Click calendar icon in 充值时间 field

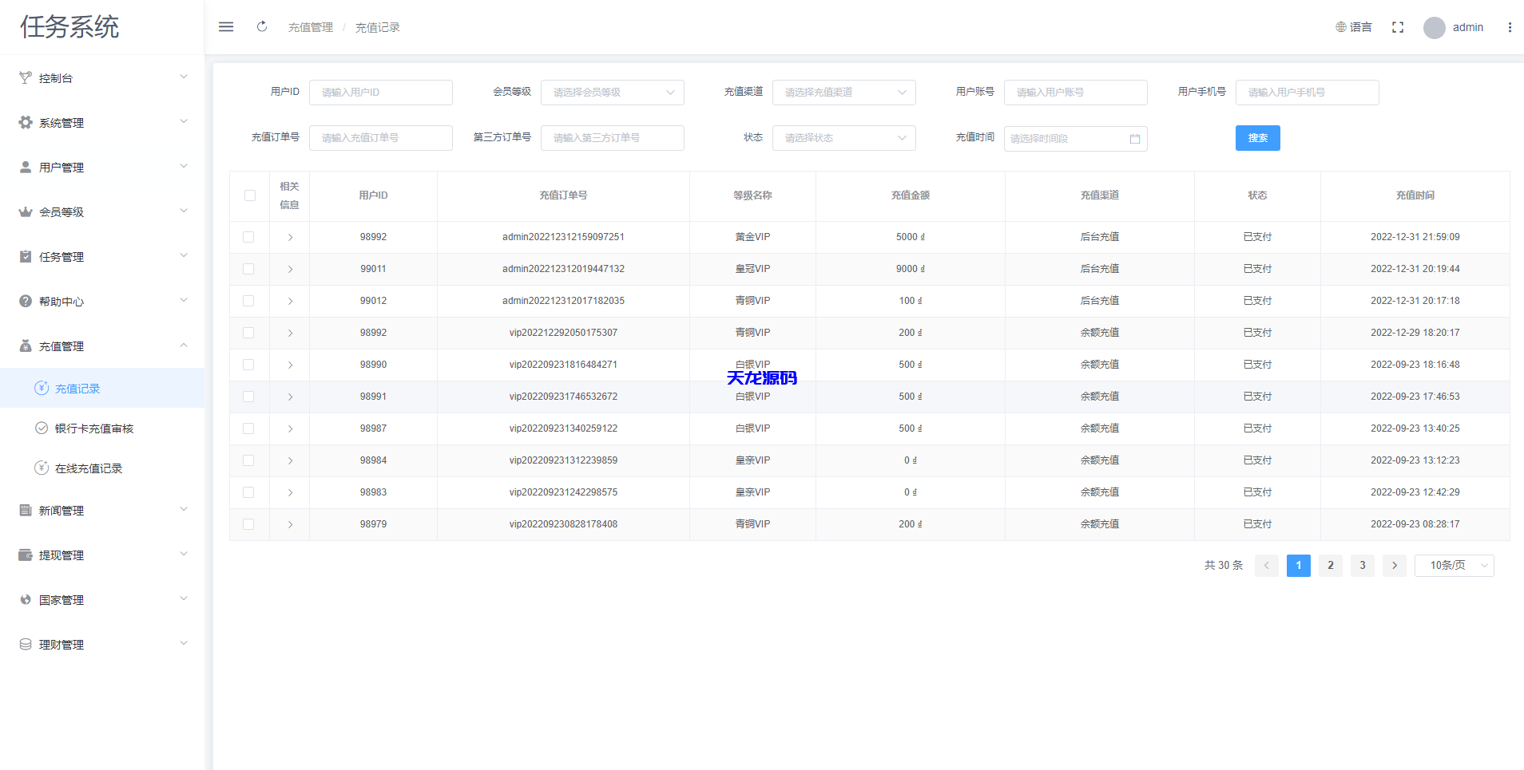pos(1135,139)
